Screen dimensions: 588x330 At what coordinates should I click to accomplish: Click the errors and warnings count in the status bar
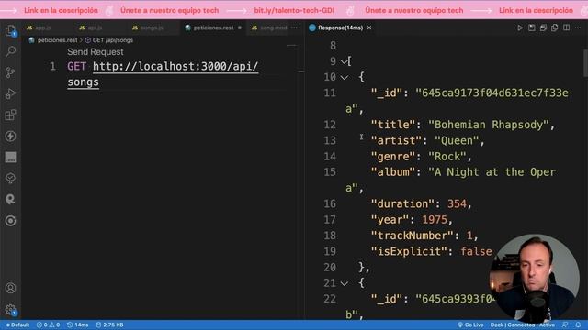[48, 324]
